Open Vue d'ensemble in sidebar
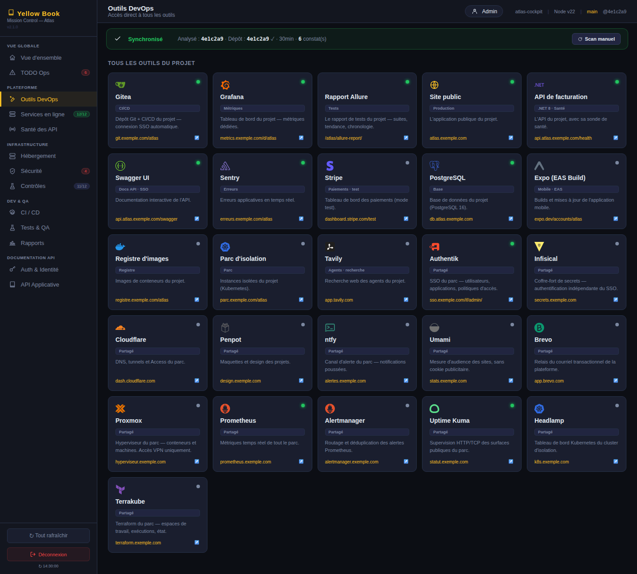 (x=49, y=57)
